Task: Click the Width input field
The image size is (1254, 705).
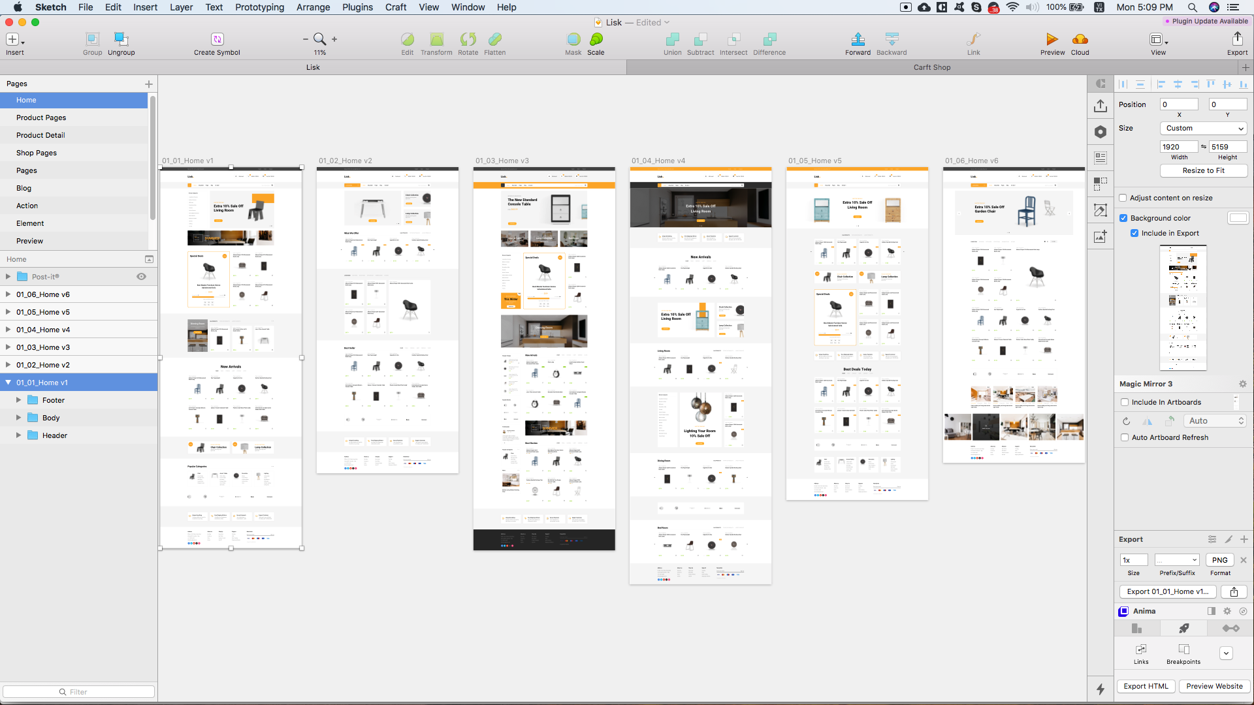Action: [x=1179, y=147]
